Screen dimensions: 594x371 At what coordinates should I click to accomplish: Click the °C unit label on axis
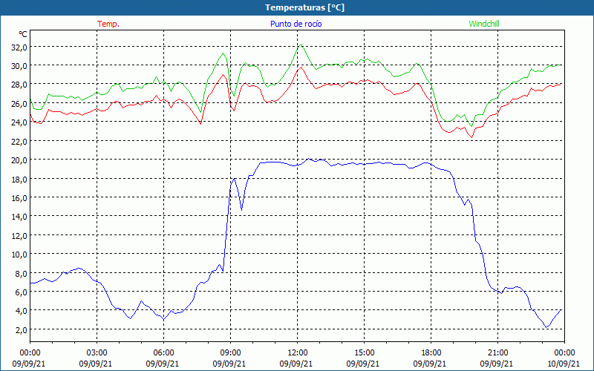click(x=23, y=34)
